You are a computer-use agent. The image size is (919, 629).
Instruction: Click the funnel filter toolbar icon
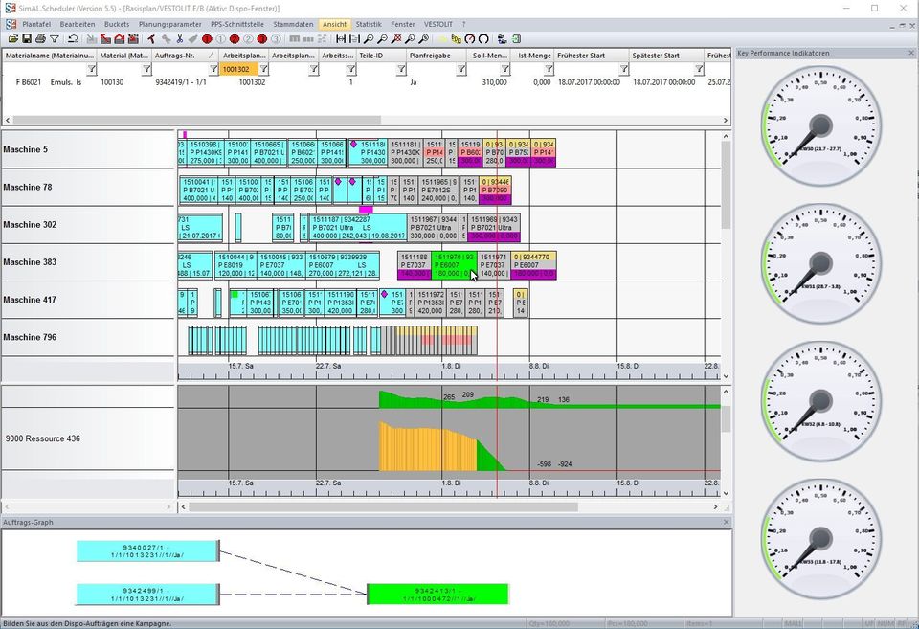[55, 39]
